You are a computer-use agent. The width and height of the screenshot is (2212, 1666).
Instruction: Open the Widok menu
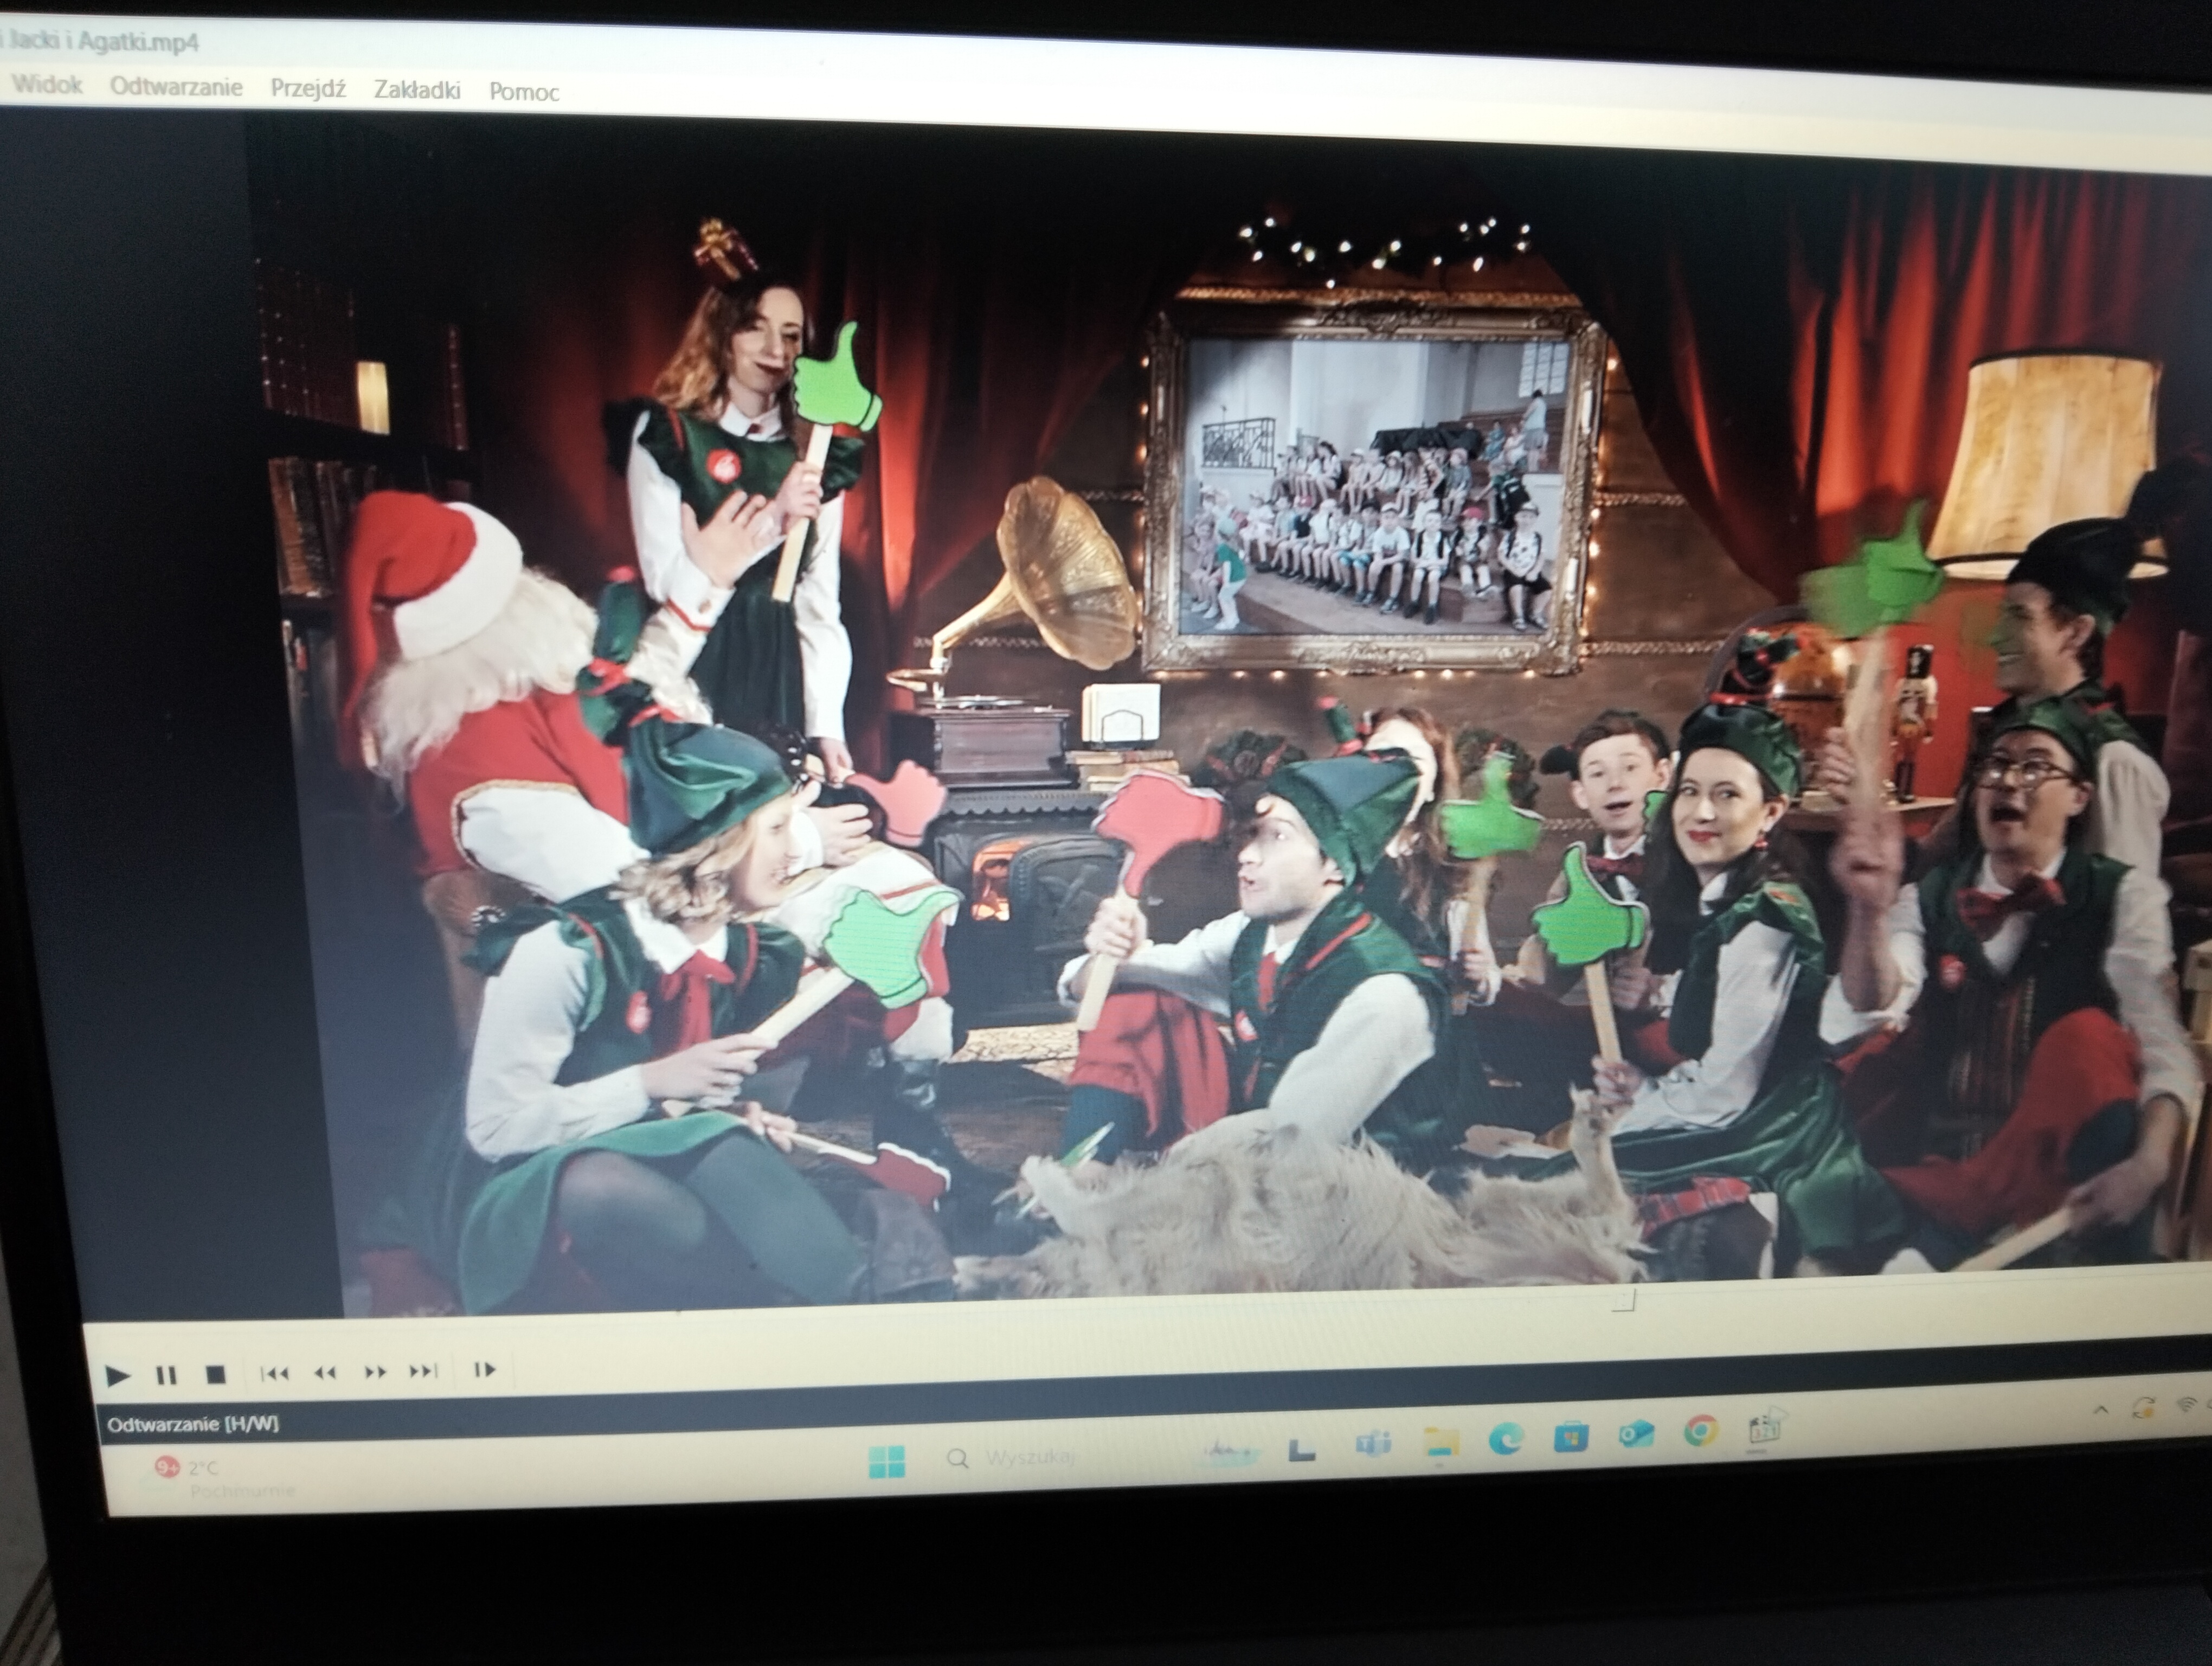tap(47, 84)
